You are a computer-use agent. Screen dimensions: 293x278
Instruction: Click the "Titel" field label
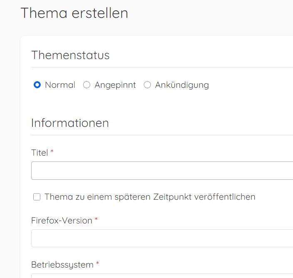pos(40,153)
